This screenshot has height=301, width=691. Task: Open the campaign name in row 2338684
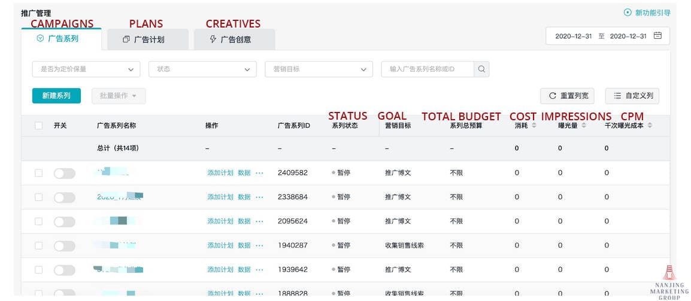pos(120,197)
